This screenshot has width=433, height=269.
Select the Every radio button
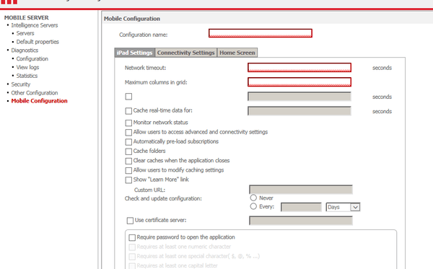tap(253, 206)
